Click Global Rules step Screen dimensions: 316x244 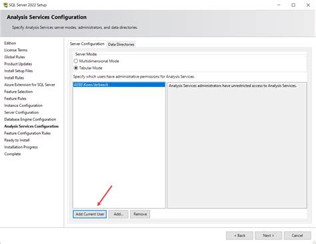pos(15,57)
